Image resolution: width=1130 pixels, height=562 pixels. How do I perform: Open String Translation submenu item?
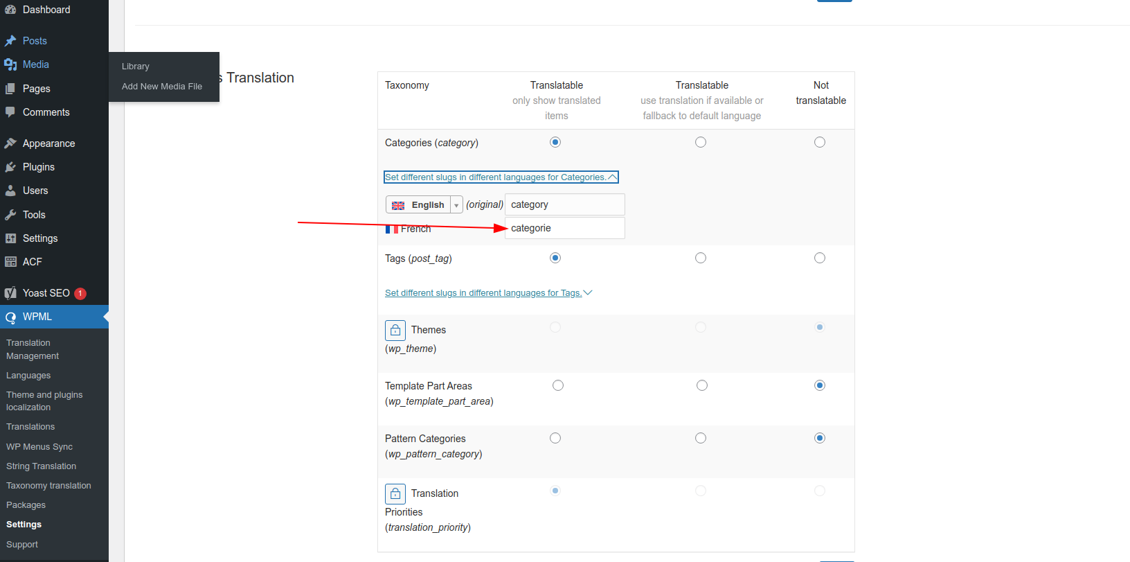41,466
